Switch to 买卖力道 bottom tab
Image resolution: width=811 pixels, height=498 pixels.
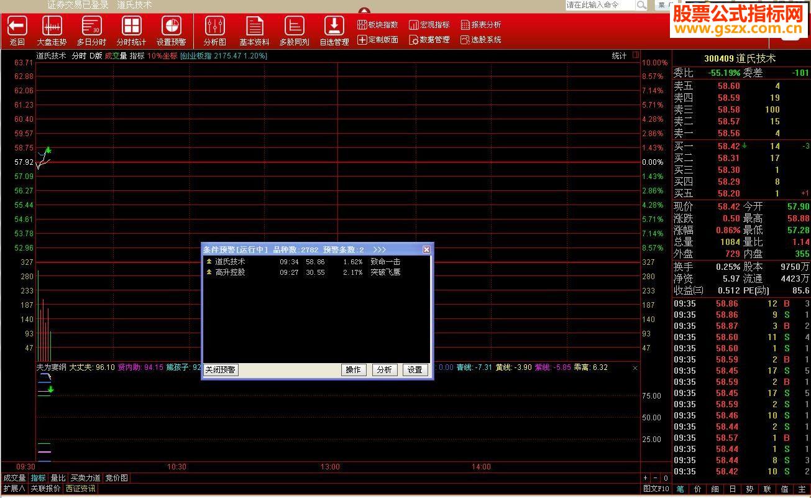(x=85, y=478)
